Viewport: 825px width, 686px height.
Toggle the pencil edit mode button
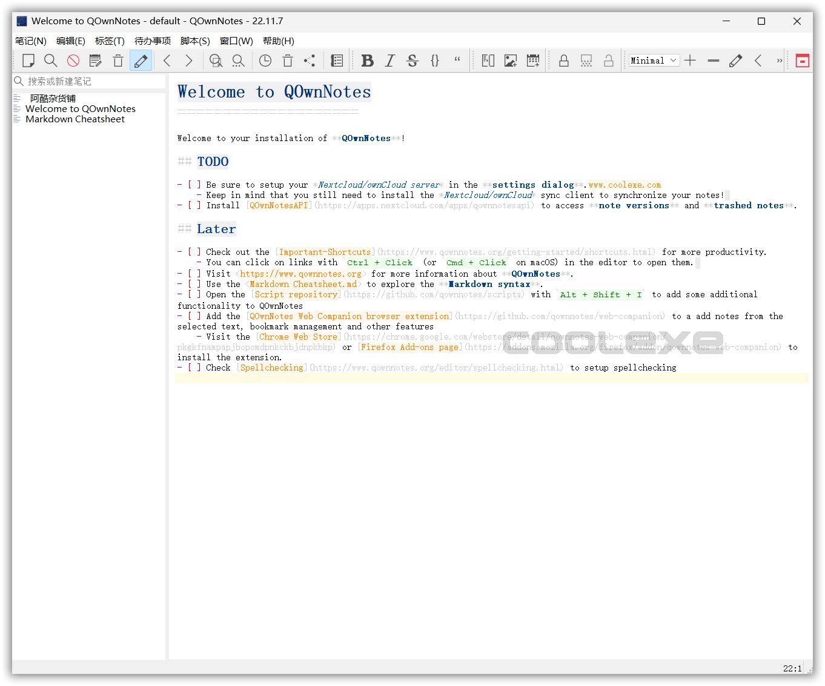(x=141, y=61)
